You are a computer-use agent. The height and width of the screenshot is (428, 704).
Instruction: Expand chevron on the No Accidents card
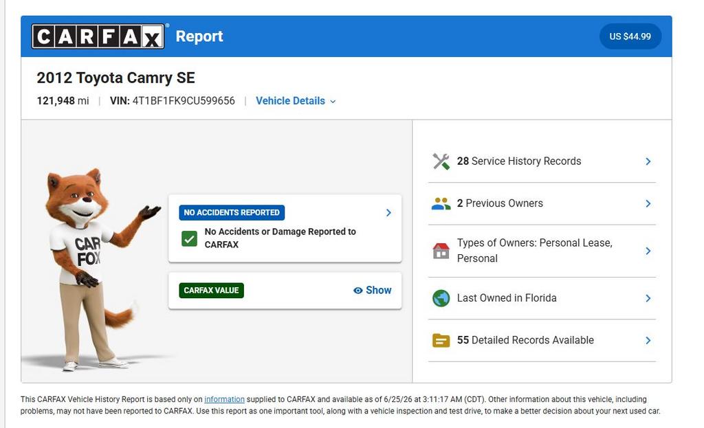pyautogui.click(x=389, y=213)
